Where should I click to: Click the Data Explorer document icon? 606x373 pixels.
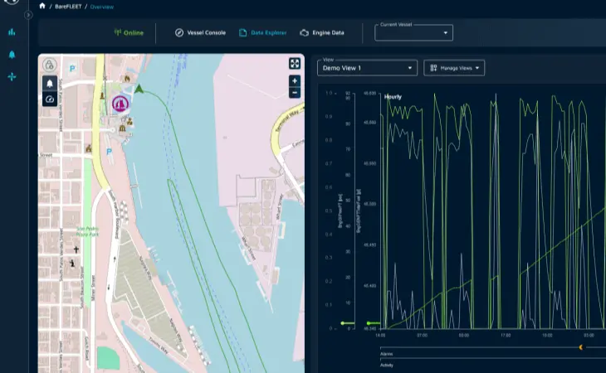point(242,33)
